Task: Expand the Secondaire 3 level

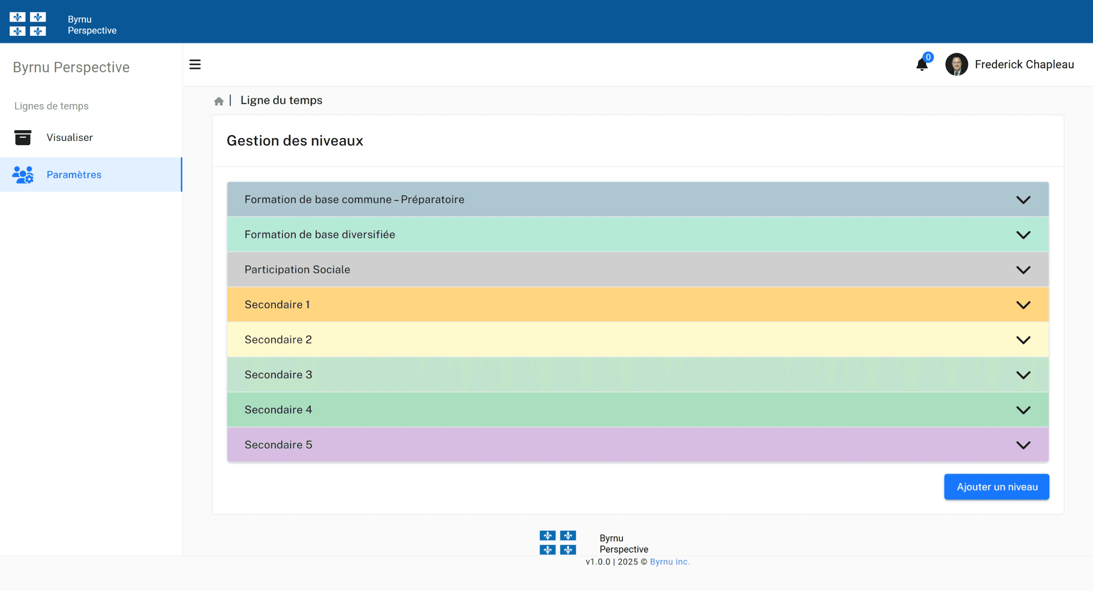Action: click(x=1024, y=374)
